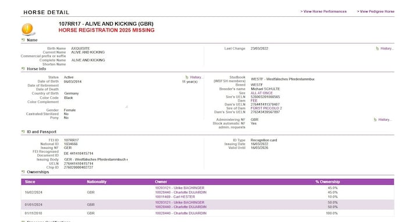Open Charlotte DUJARDIN with 100.0% ownership
This screenshot has height=222, width=407.
coord(181,213)
